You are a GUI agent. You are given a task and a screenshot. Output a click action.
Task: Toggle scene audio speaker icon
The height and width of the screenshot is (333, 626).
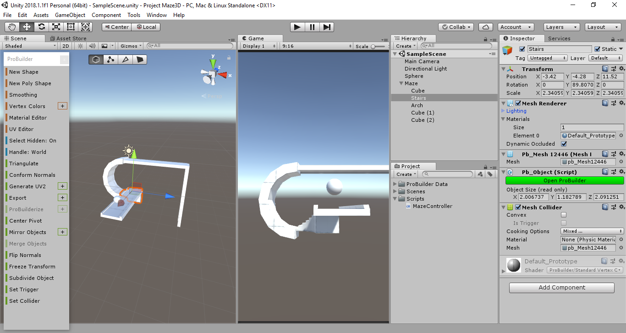point(92,46)
